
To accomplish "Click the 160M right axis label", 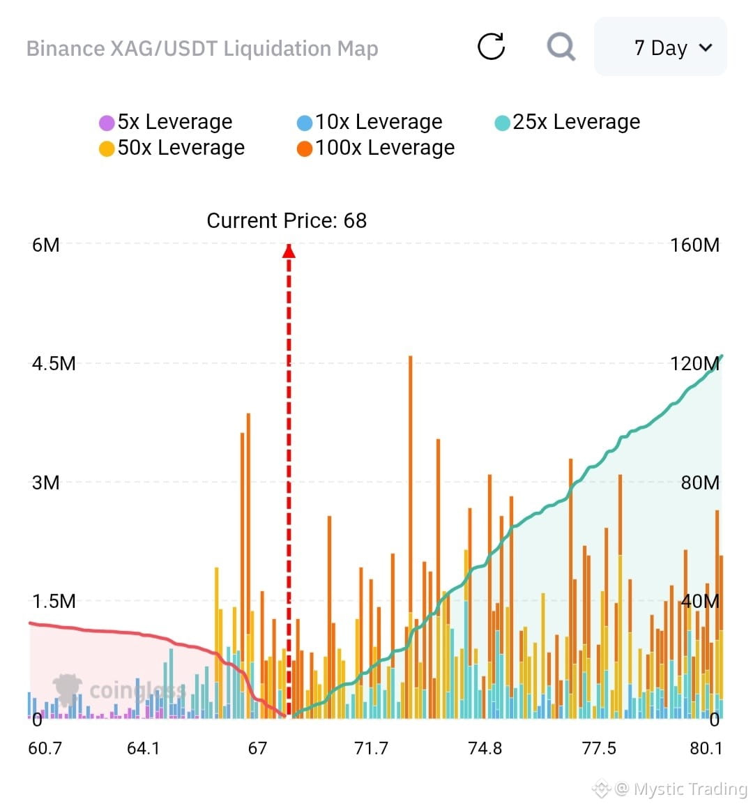I will pos(695,245).
